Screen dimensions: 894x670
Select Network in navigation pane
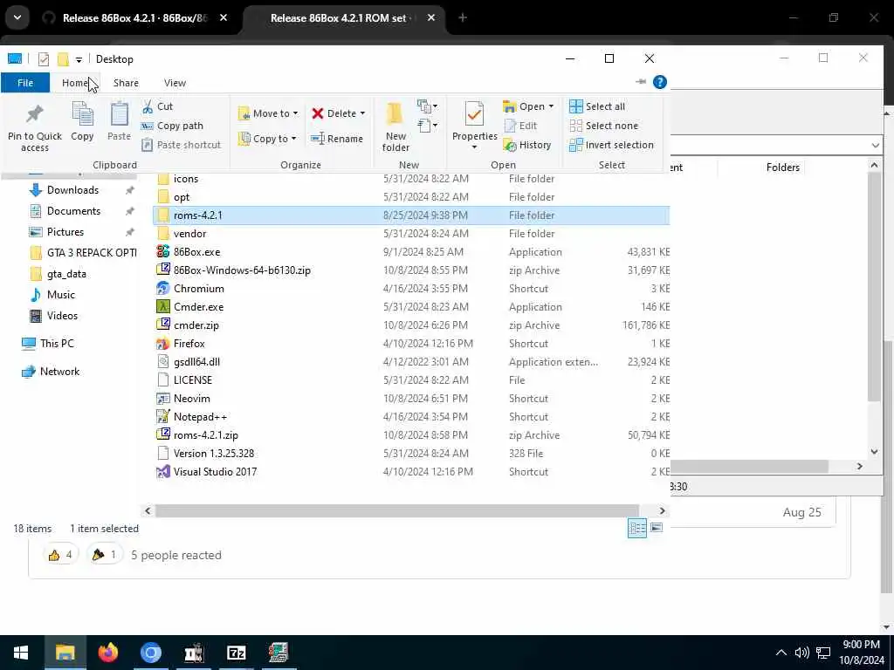[59, 372]
